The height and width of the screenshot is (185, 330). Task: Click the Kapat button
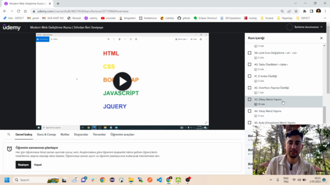(x=38, y=164)
